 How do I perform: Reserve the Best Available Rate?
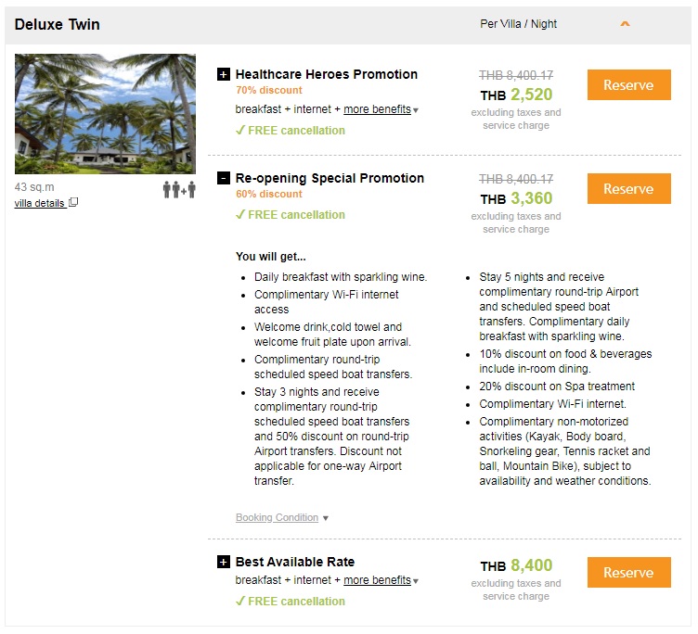tap(628, 573)
